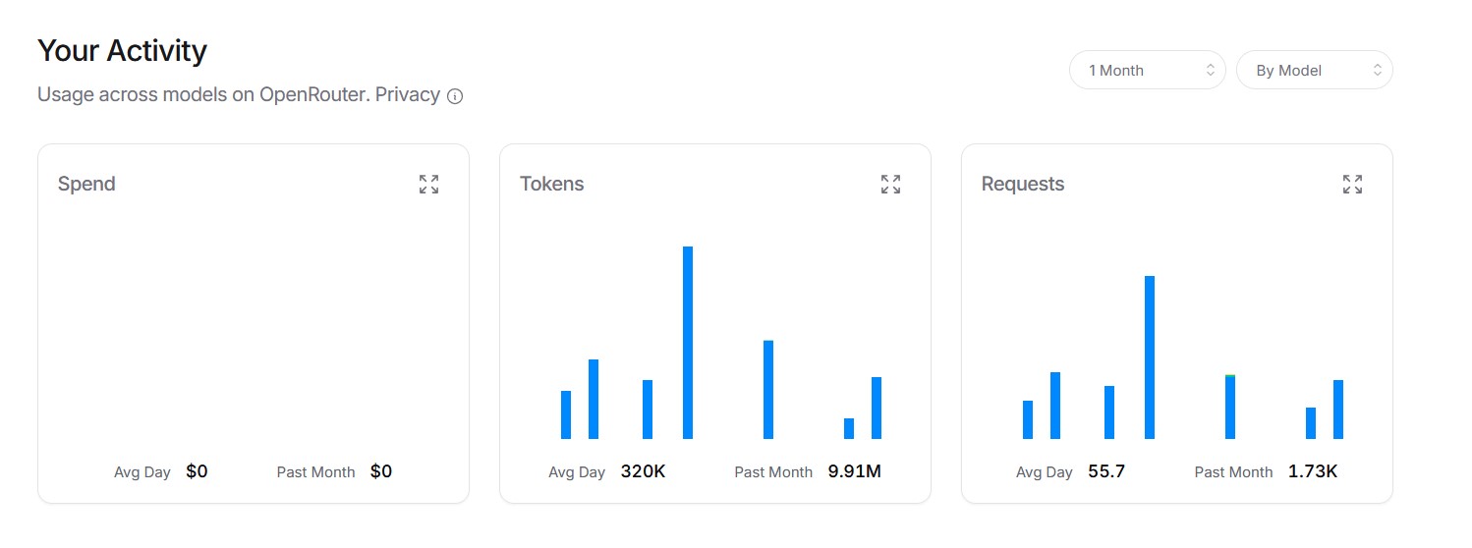Open the By Model grouping dropdown
1472x548 pixels.
pos(1314,70)
